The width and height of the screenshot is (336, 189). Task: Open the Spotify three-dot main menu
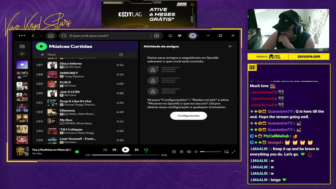pos(22,35)
